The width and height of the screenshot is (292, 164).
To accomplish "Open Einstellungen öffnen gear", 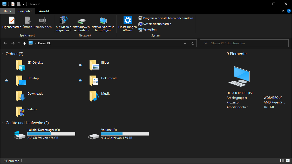I will coord(127,24).
